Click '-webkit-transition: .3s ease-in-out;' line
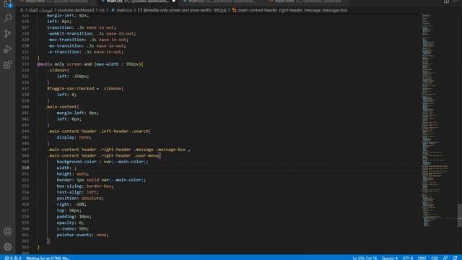 92,34
